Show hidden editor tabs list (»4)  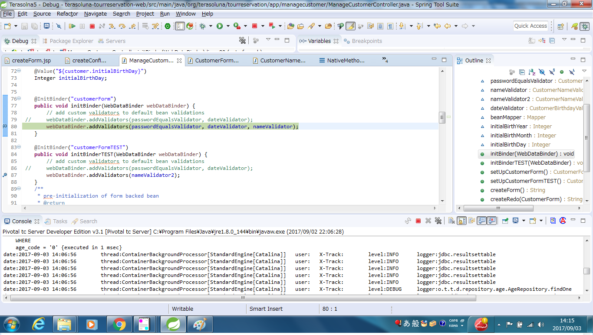pyautogui.click(x=385, y=59)
